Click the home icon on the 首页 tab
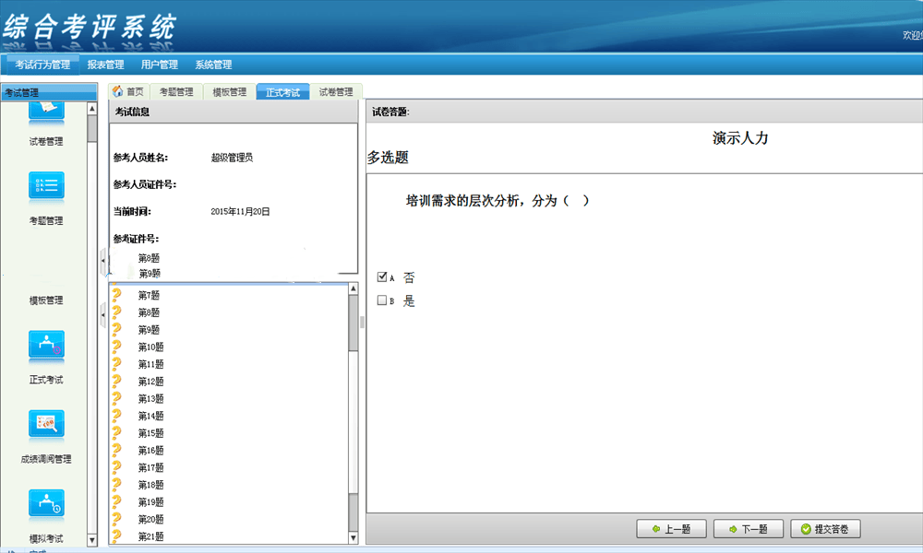 (117, 91)
